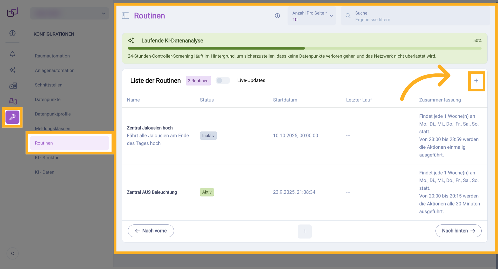
Task: Click the user avatar C icon
Action: pos(12,253)
